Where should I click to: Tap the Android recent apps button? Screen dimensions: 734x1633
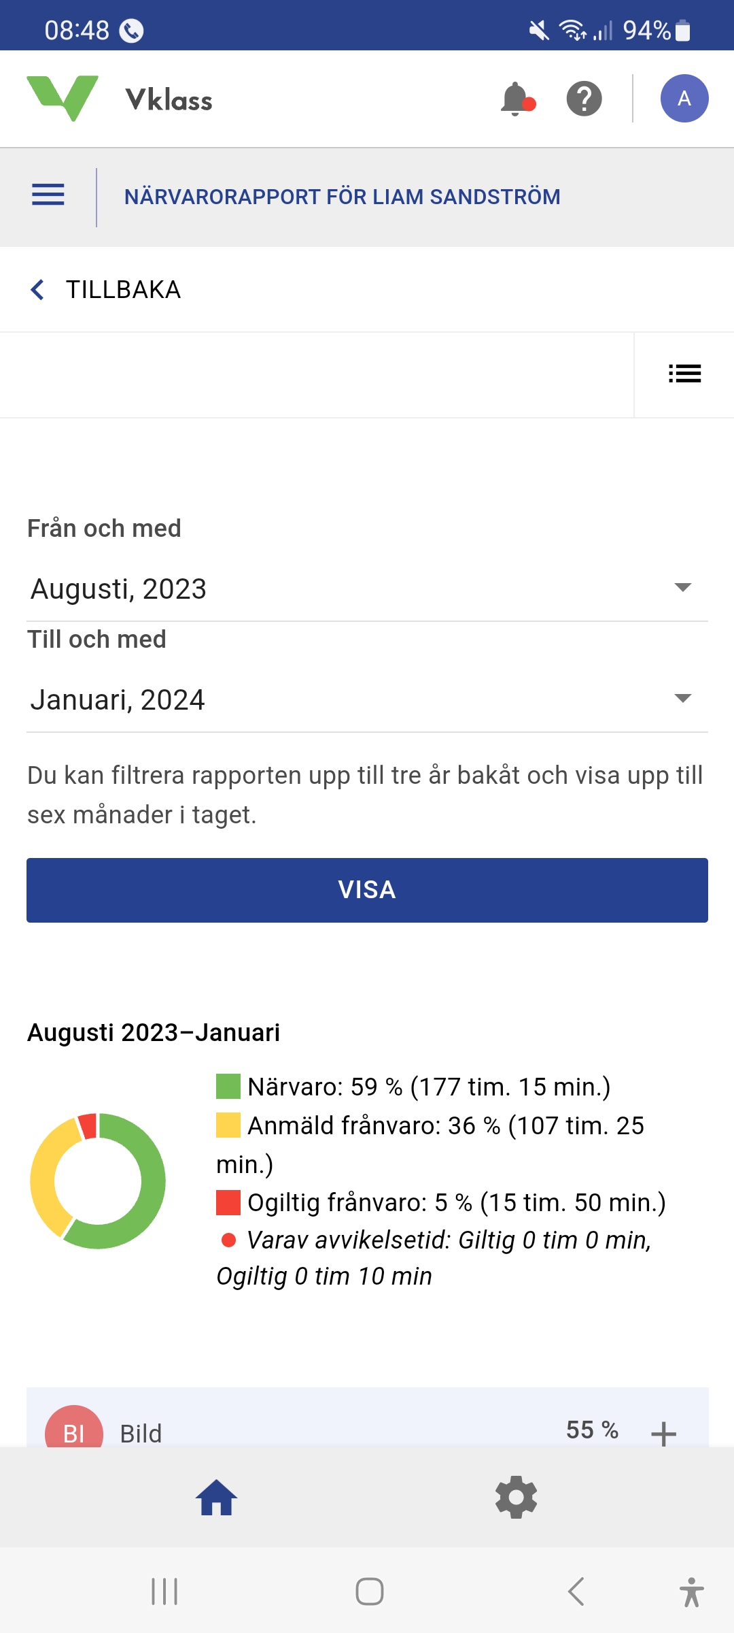point(164,1592)
